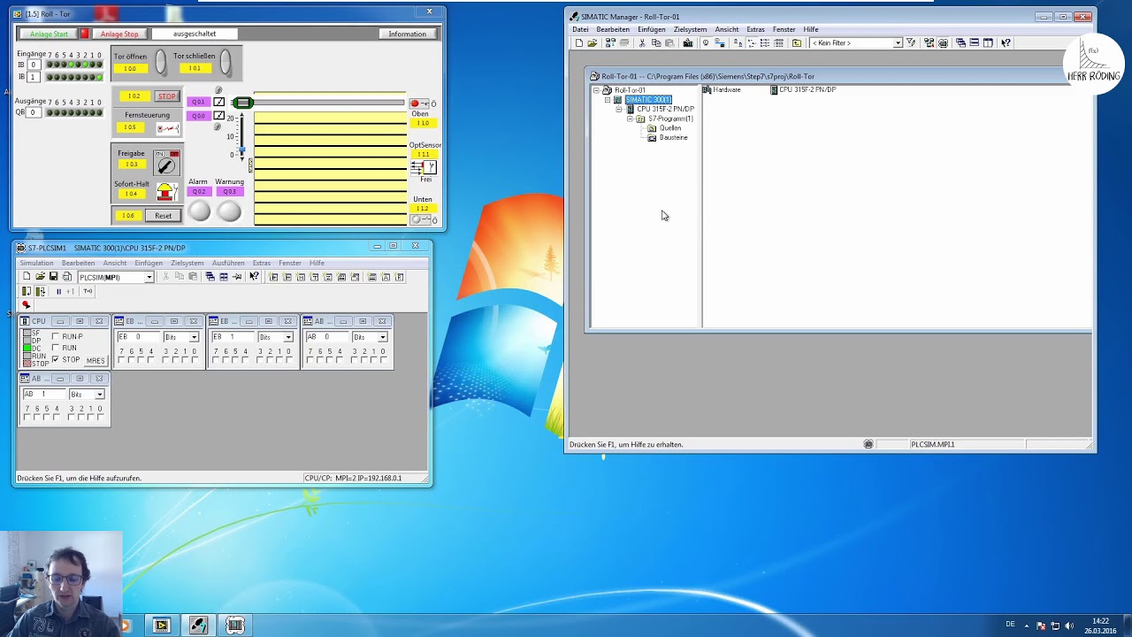Click the cut scissors icon in SIMATIC Manager
This screenshot has height=637, width=1132.
pyautogui.click(x=641, y=42)
